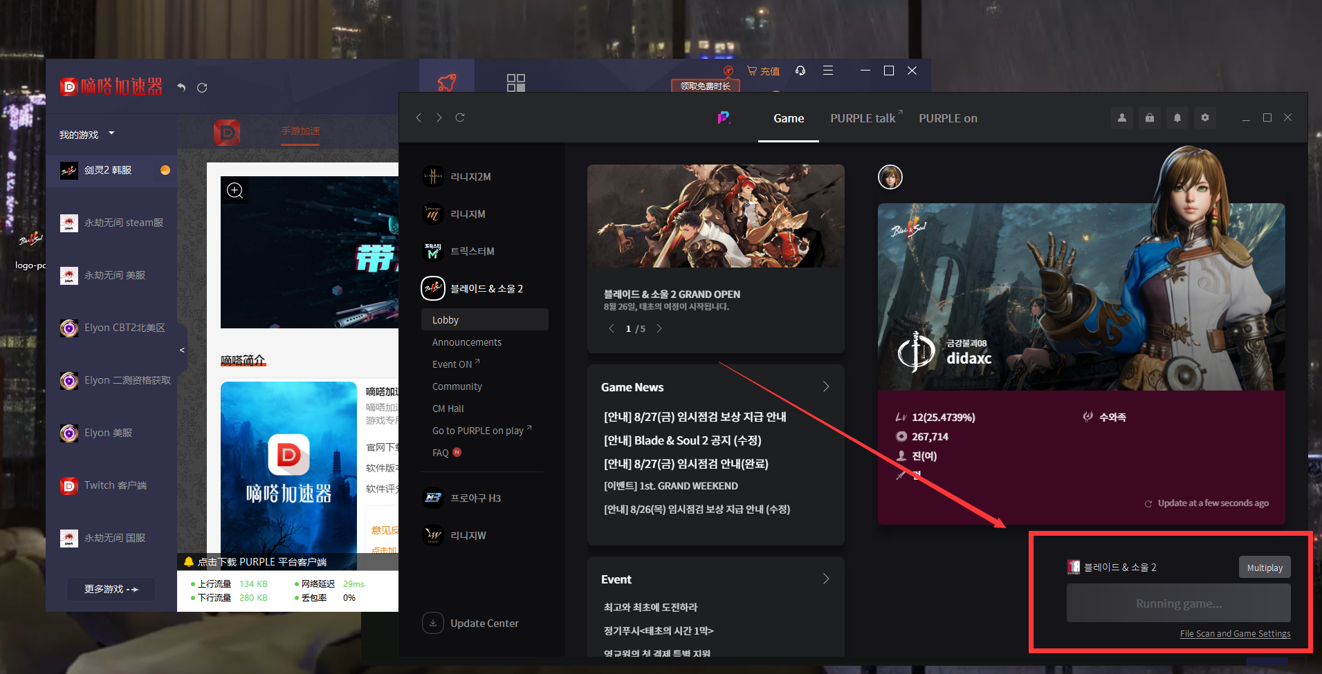Open CM Hall menu item
1322x674 pixels.
[x=448, y=409]
